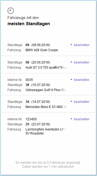
Task: Edit the Mercedes-Benz E 63 AMG entry
Action: point(81,102)
